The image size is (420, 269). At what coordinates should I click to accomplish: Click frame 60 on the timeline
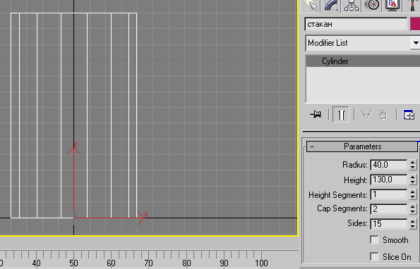pyautogui.click(x=111, y=263)
